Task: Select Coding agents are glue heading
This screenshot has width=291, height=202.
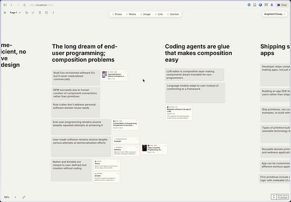Action: coord(198,53)
